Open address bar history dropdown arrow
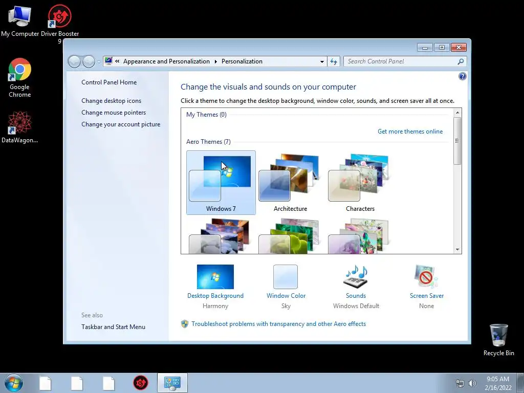524x393 pixels. (x=322, y=61)
